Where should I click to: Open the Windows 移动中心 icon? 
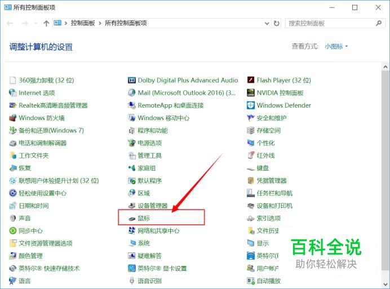[x=131, y=118]
